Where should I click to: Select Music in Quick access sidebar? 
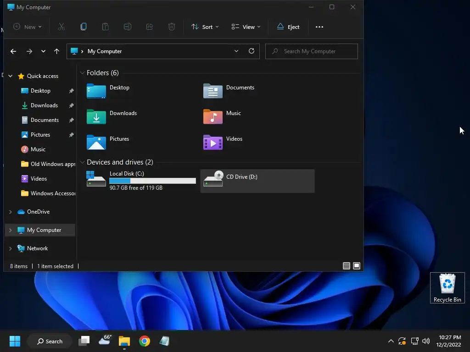tap(38, 149)
